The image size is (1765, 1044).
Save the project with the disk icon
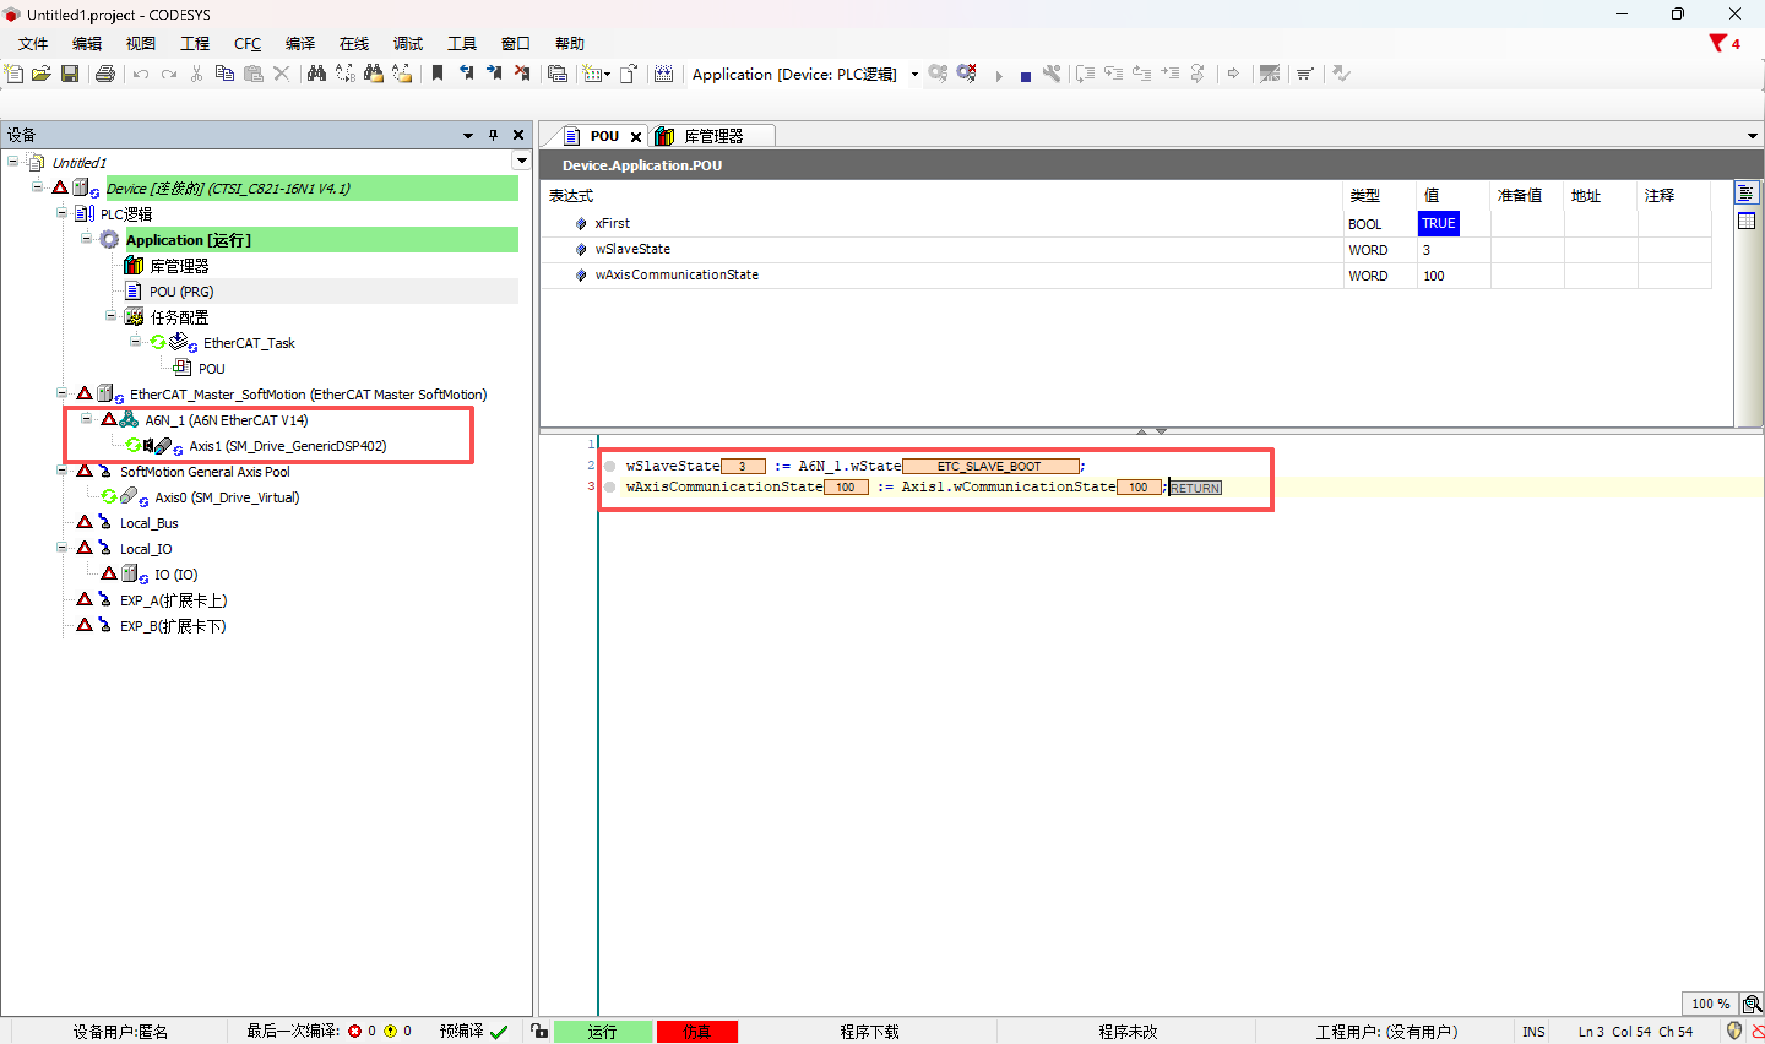(70, 74)
